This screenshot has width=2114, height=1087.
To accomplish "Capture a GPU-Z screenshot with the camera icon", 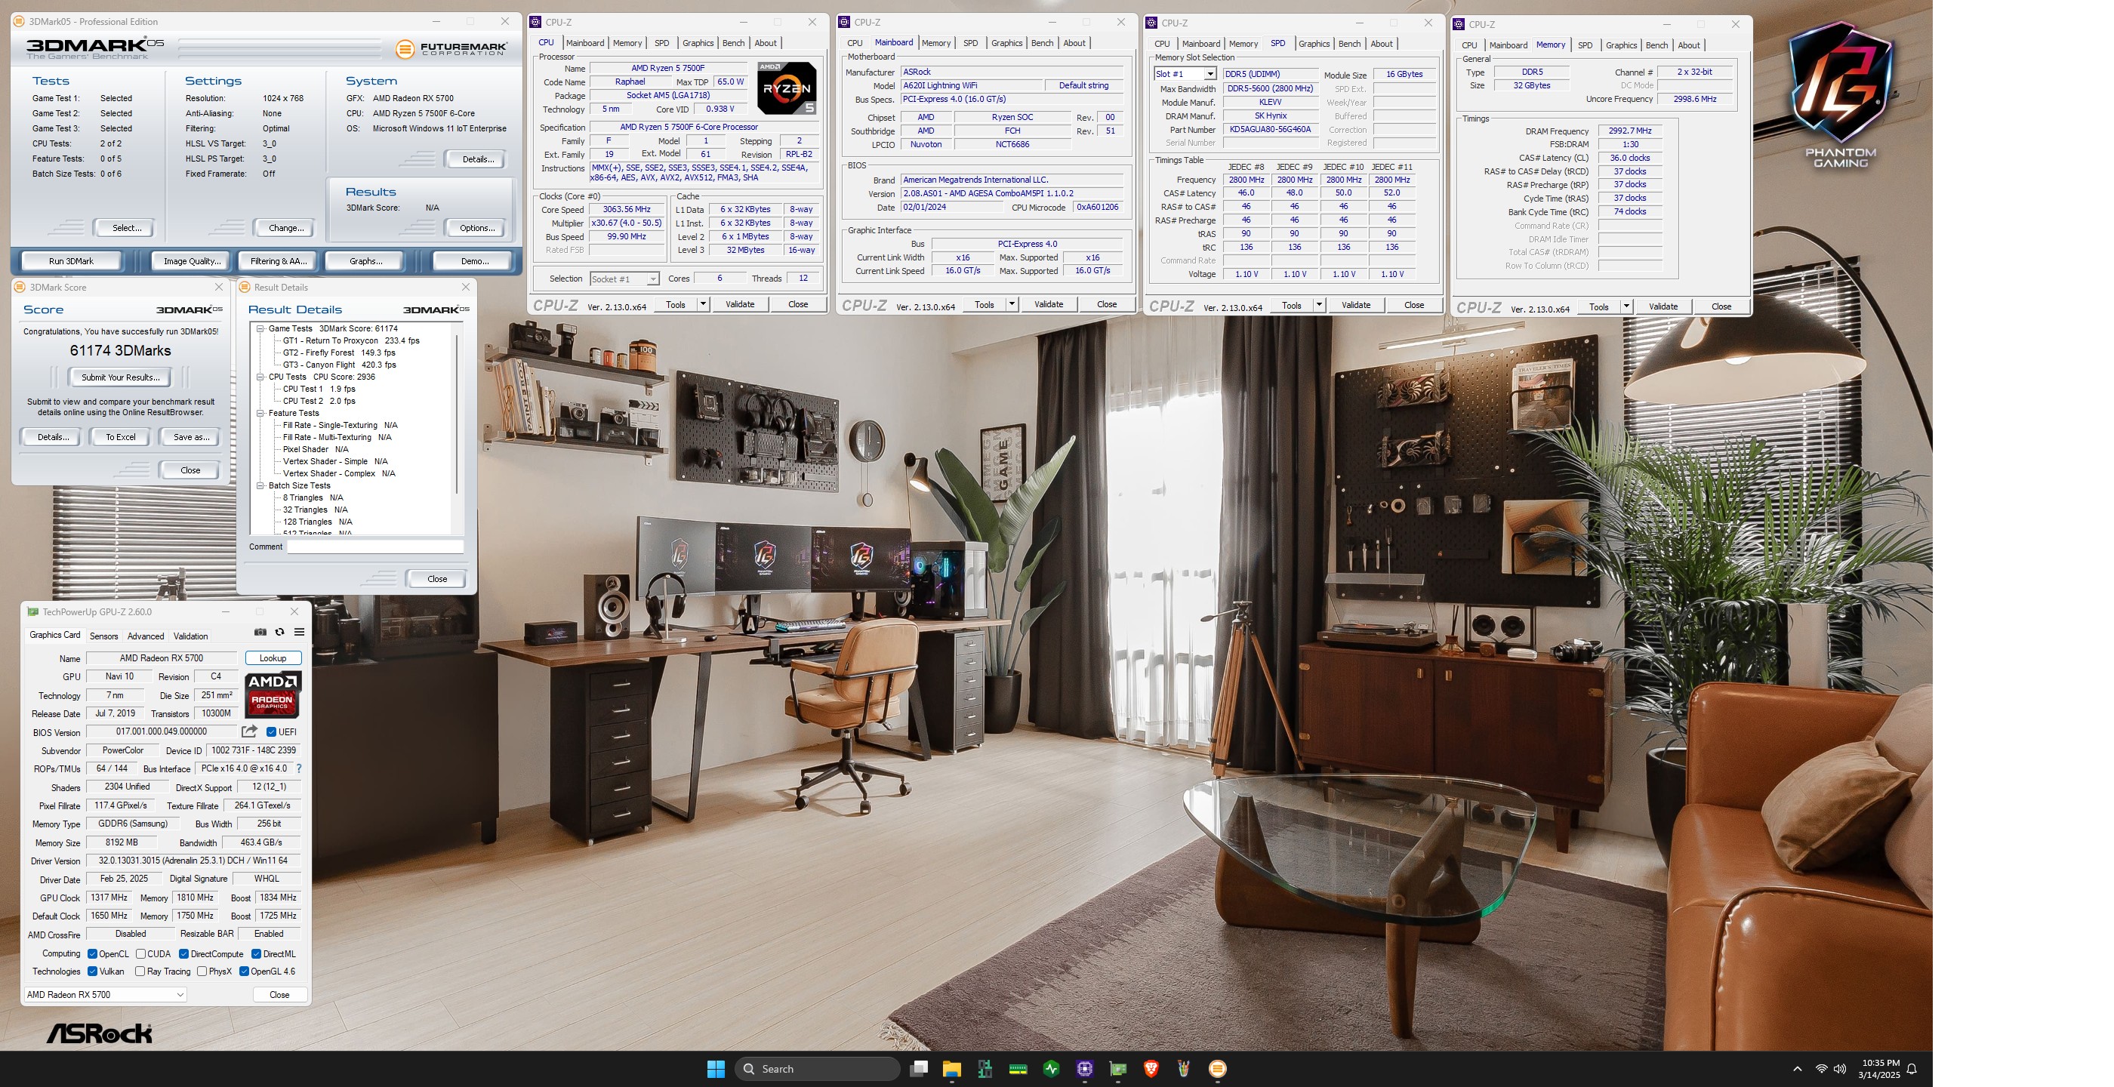I will (260, 632).
